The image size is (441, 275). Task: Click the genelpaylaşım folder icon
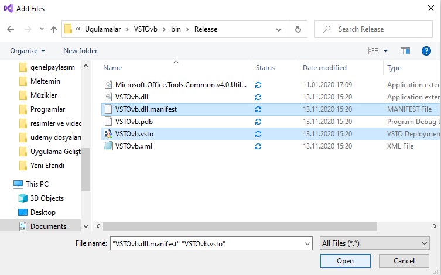(x=23, y=67)
